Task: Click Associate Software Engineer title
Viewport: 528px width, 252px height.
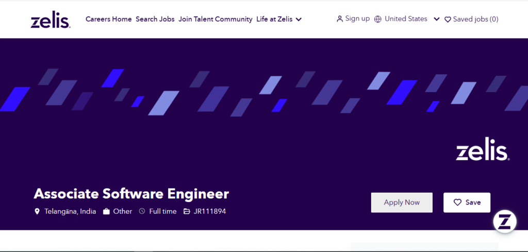Action: tap(131, 194)
